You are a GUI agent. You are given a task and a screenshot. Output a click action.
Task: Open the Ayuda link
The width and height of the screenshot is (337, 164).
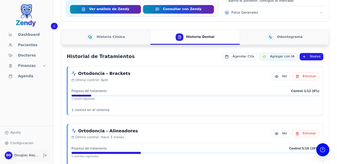(x=13, y=133)
